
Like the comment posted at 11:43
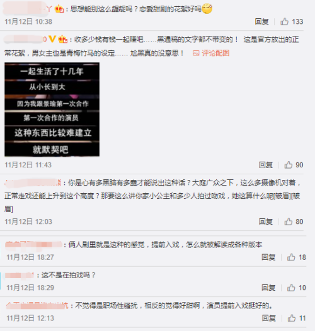click(288, 165)
